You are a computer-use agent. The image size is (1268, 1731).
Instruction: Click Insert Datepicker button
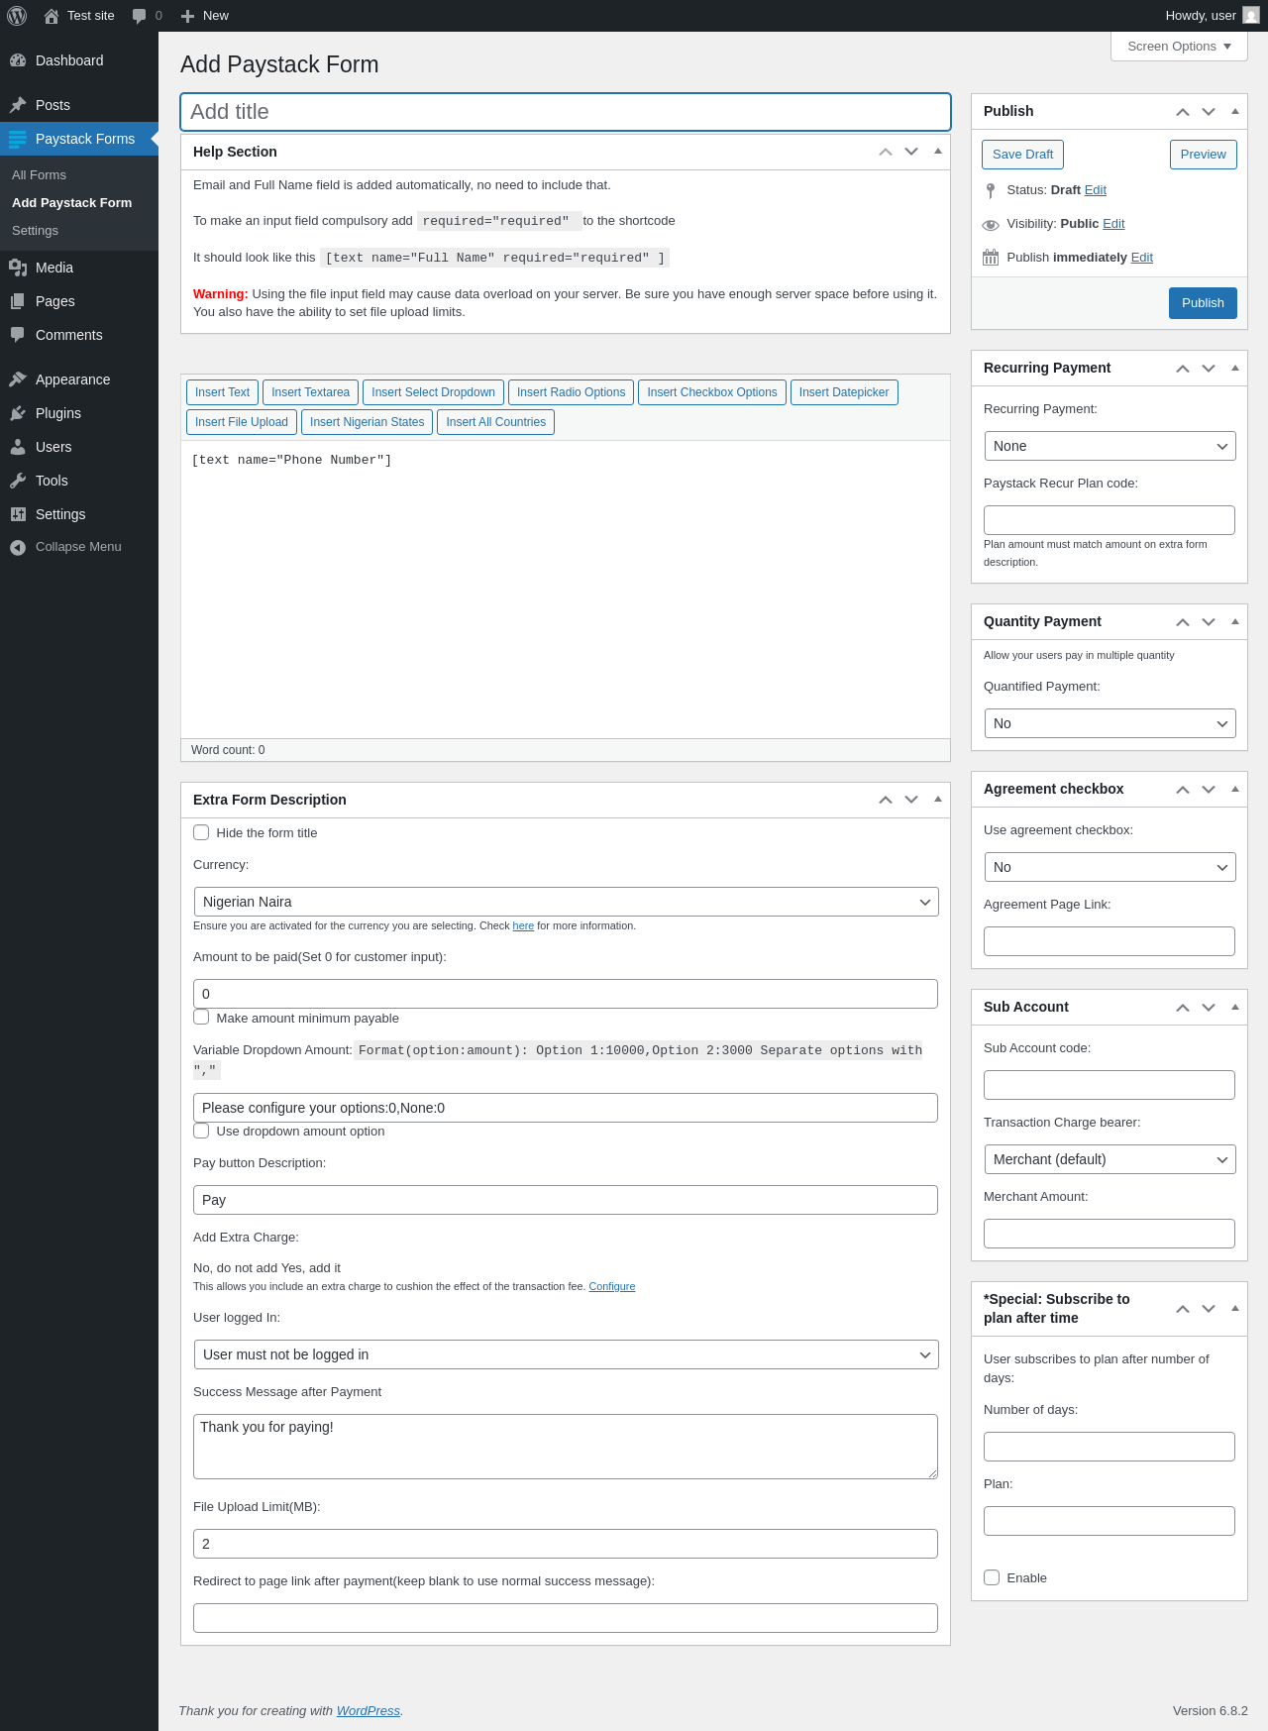[844, 392]
